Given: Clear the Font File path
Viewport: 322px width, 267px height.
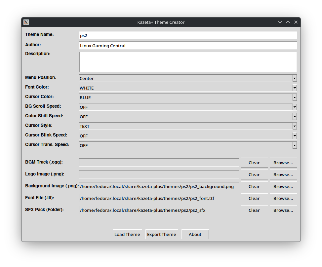Looking at the screenshot, I should point(254,198).
